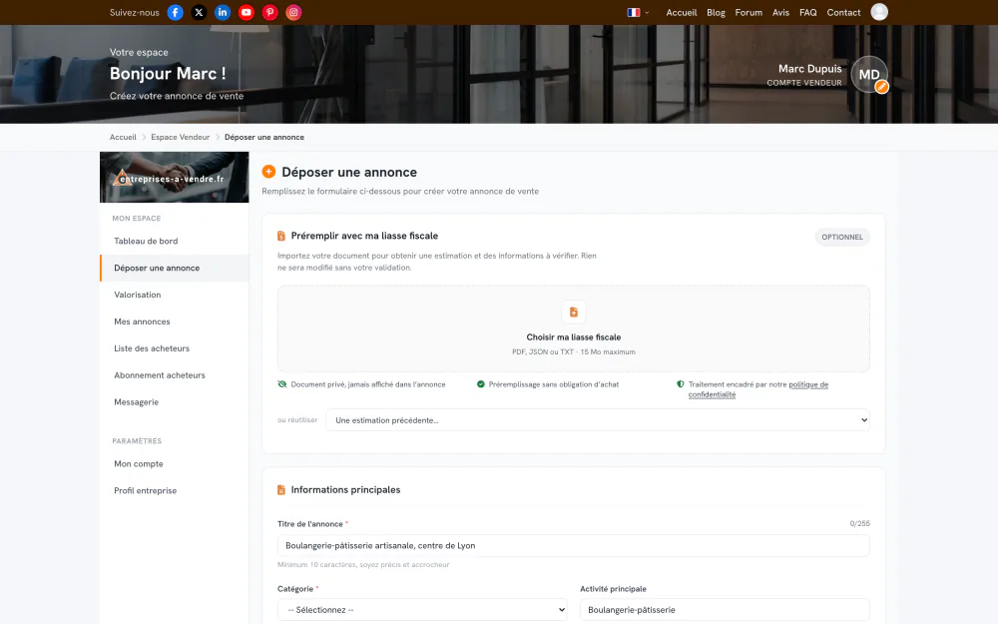Click 'PDF, JSON ou TXT · 15 Mo maximum' text
Image resolution: width=998 pixels, height=624 pixels.
[574, 352]
